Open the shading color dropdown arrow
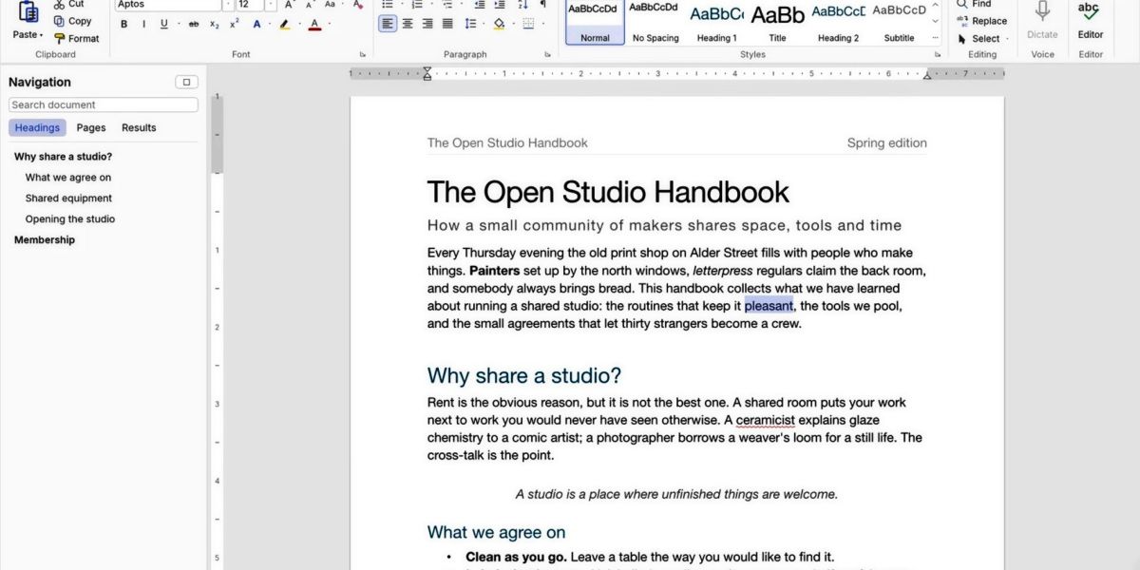 click(513, 24)
